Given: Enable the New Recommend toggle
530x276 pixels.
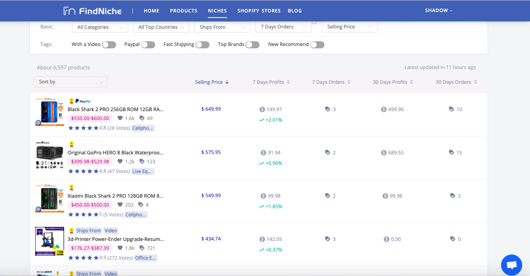Looking at the screenshot, I should [x=317, y=45].
